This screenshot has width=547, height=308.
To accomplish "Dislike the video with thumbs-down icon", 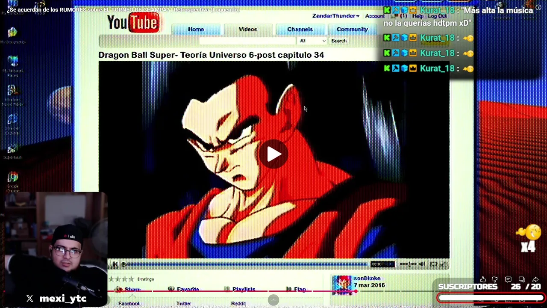I will pos(495,279).
